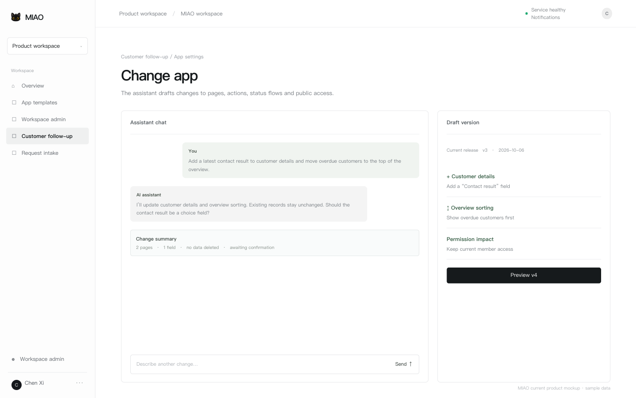This screenshot has width=636, height=398.
Task: Click MIAO workspace breadcrumb in header
Action: coord(201,14)
